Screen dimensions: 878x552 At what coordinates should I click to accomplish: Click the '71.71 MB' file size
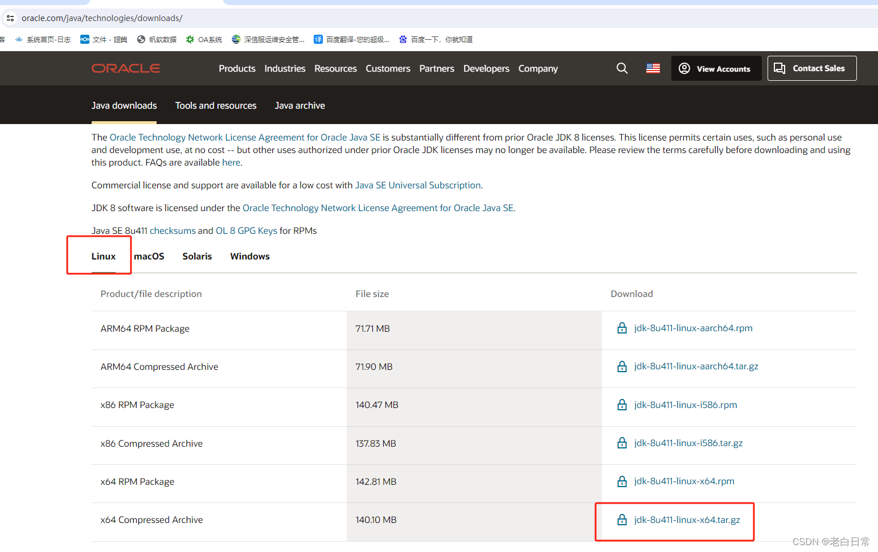372,328
